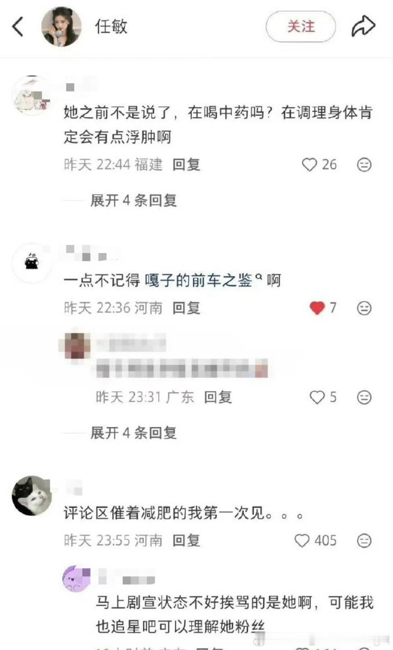Reply to the 22:44 福建 comment
The height and width of the screenshot is (650, 393).
(x=186, y=165)
